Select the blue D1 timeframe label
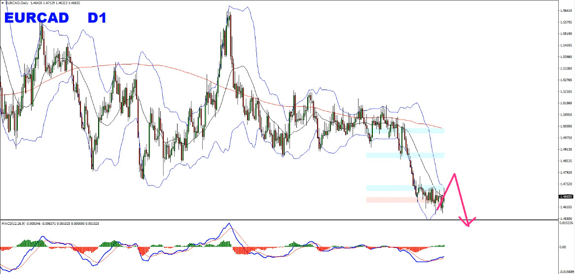This screenshot has height=274, width=575. (97, 18)
